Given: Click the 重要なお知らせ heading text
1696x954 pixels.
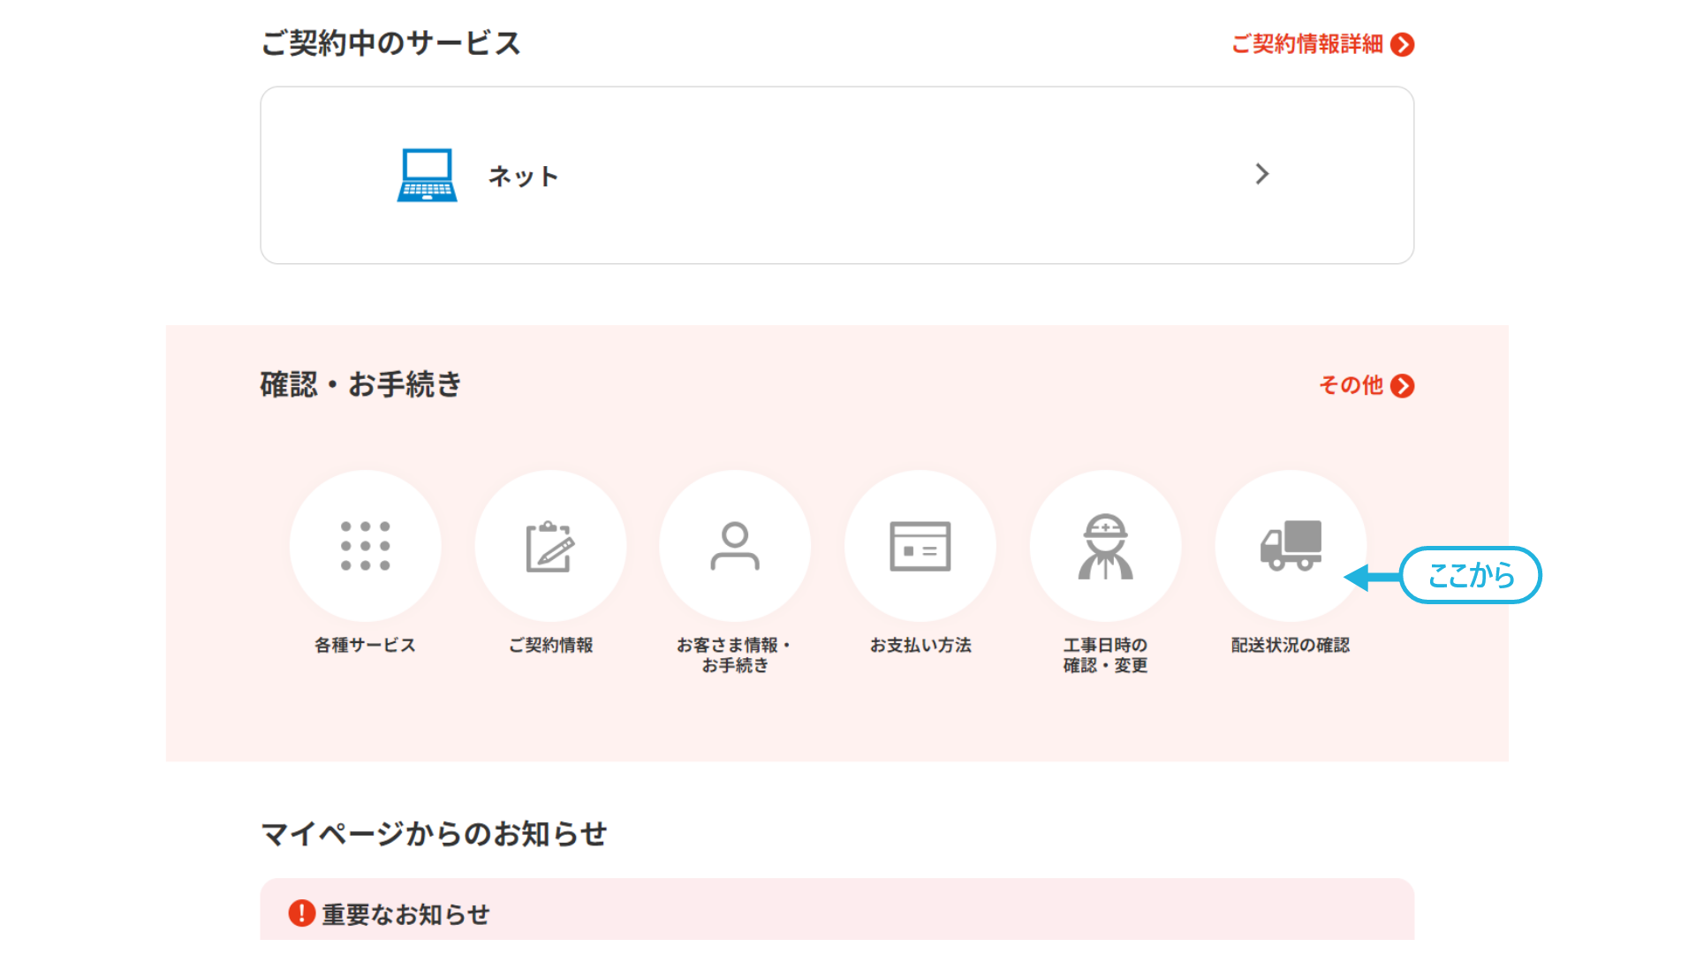Looking at the screenshot, I should click(x=405, y=914).
